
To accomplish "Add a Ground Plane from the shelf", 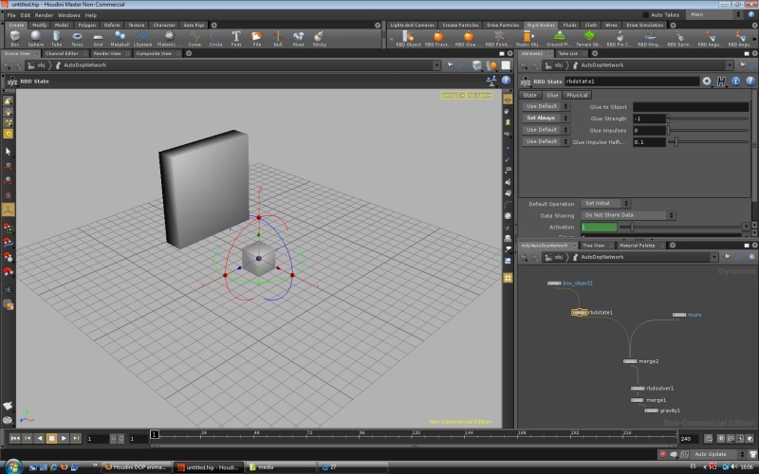I will (559, 38).
